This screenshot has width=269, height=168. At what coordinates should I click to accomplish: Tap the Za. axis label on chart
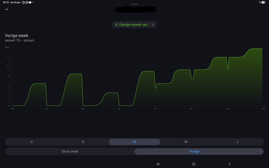pyautogui.click(x=191, y=108)
